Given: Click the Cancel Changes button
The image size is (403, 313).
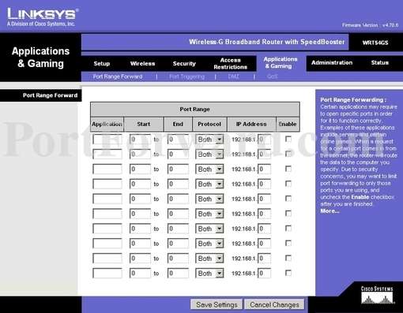Looking at the screenshot, I should point(274,304).
